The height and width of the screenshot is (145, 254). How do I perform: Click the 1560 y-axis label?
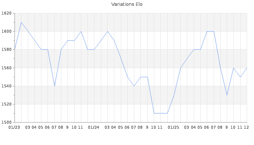pos(6,68)
